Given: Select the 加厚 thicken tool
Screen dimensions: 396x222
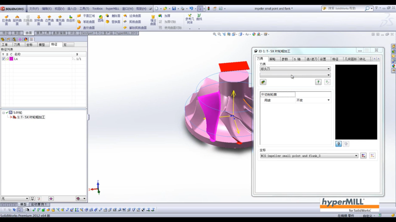Looking at the screenshot, I should (x=164, y=16).
